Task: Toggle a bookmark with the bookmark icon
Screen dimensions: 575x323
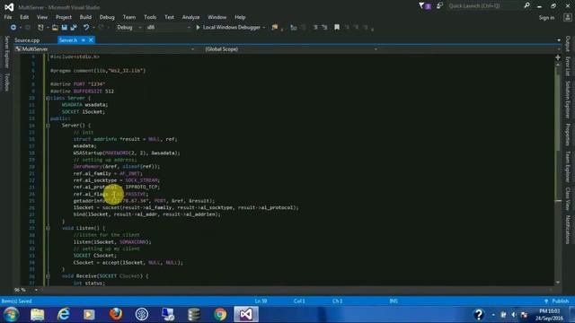Action: pos(337,28)
